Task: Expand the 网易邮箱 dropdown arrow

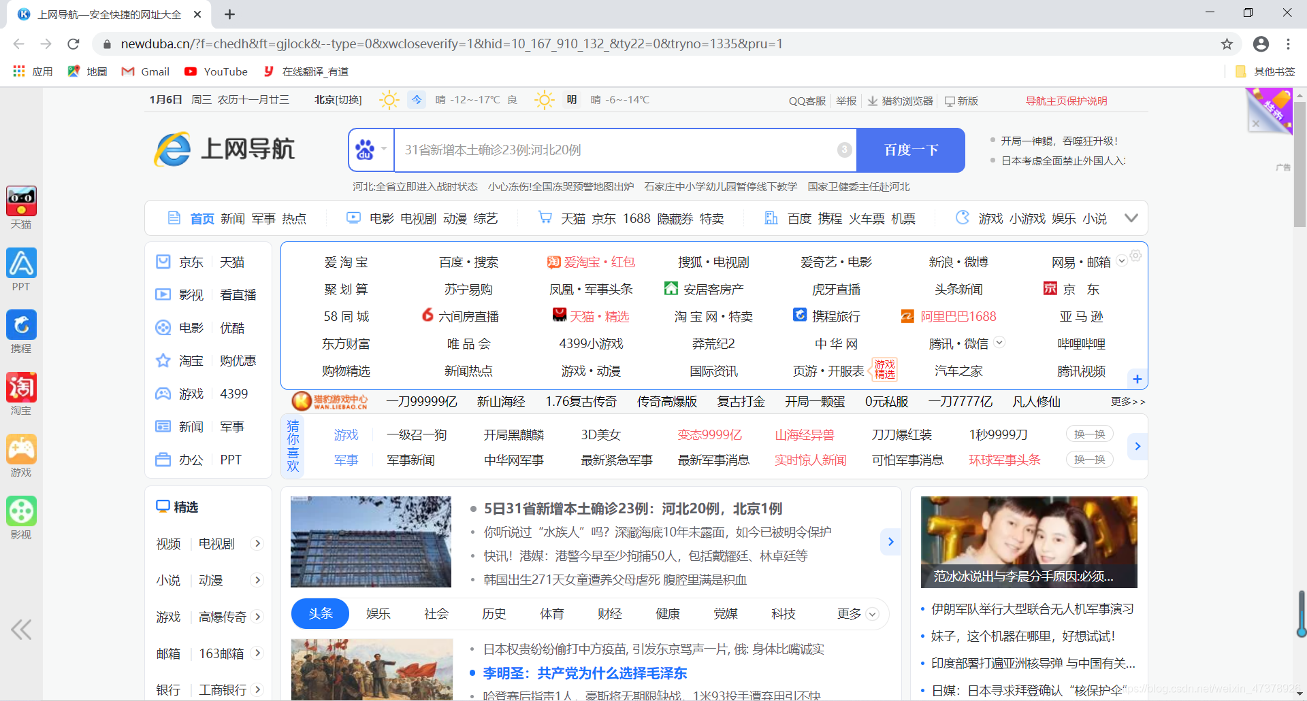Action: [1122, 262]
